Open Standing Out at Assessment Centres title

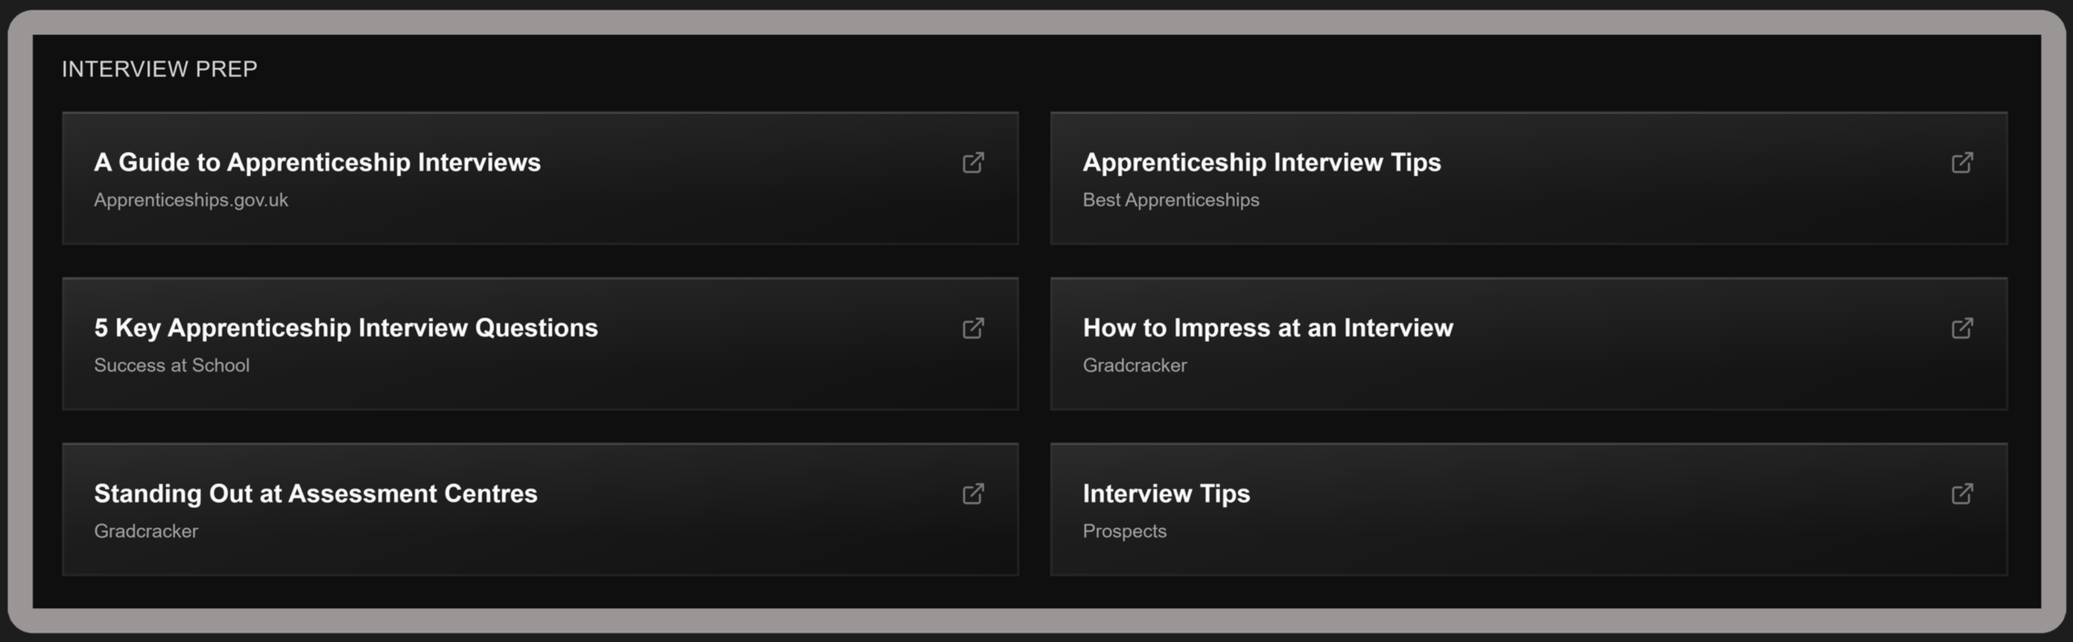[x=315, y=494]
